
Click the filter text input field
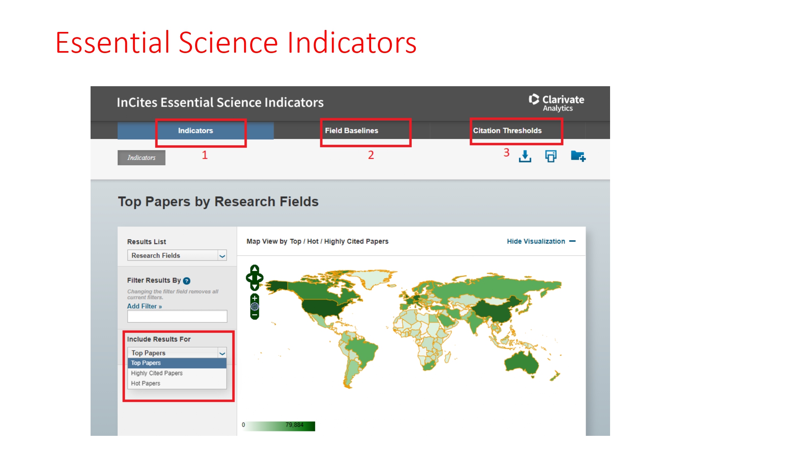coord(177,316)
